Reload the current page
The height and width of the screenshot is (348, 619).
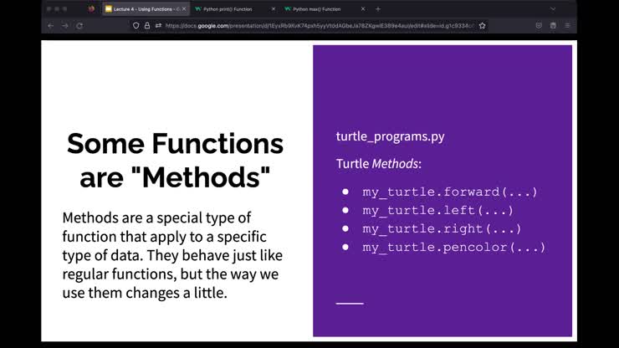tap(79, 25)
